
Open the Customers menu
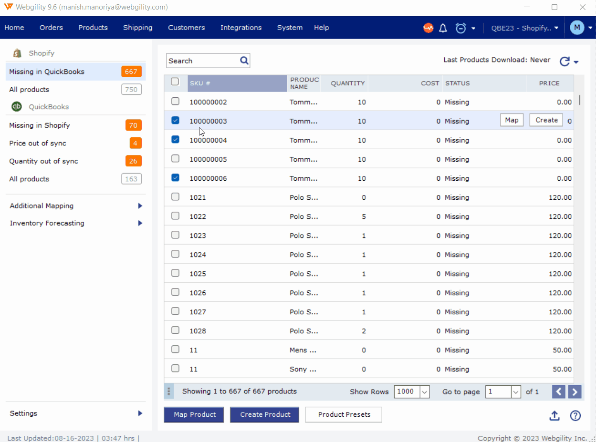(x=187, y=28)
